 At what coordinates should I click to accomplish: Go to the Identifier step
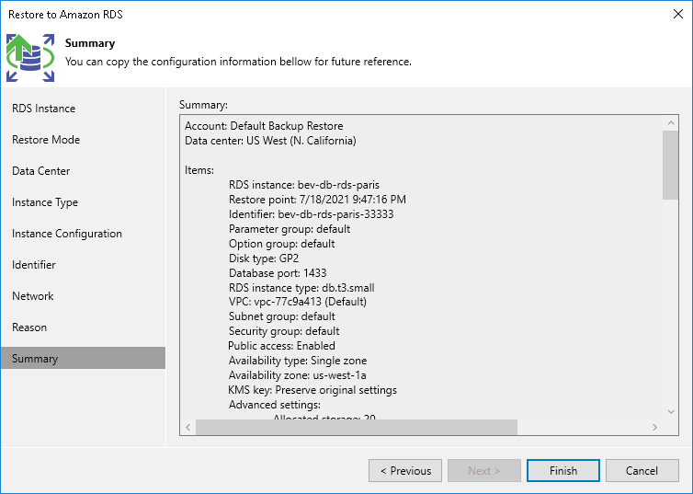(34, 265)
